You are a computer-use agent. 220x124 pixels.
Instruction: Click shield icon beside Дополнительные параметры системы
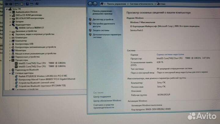click(90, 34)
